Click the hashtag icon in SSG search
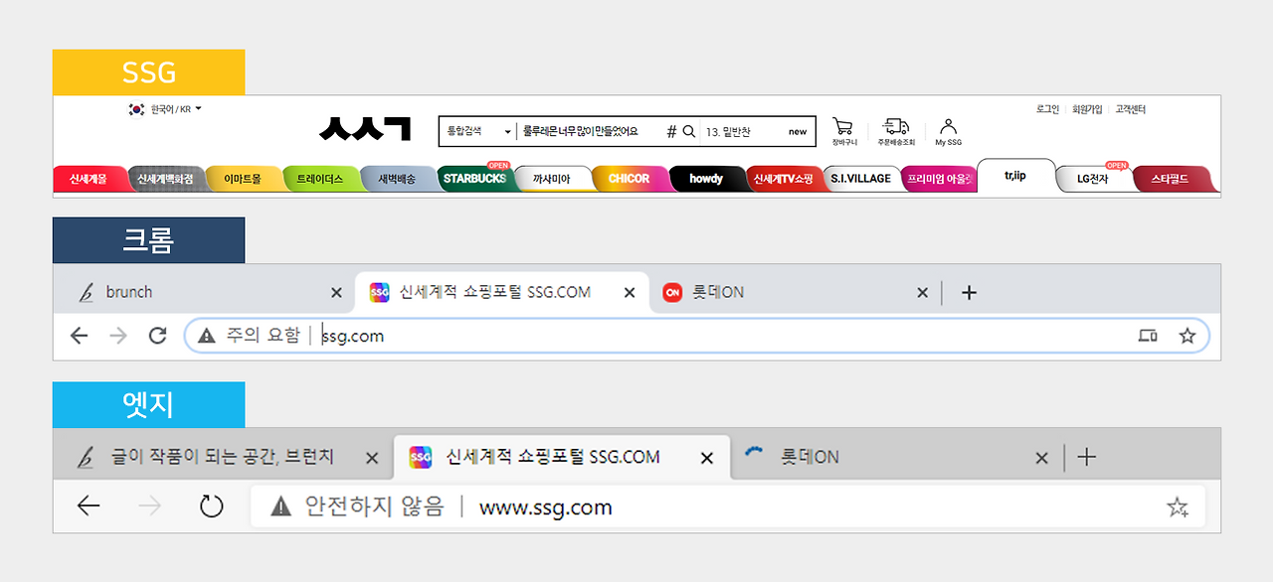Viewport: 1273px width, 582px height. coord(671,131)
